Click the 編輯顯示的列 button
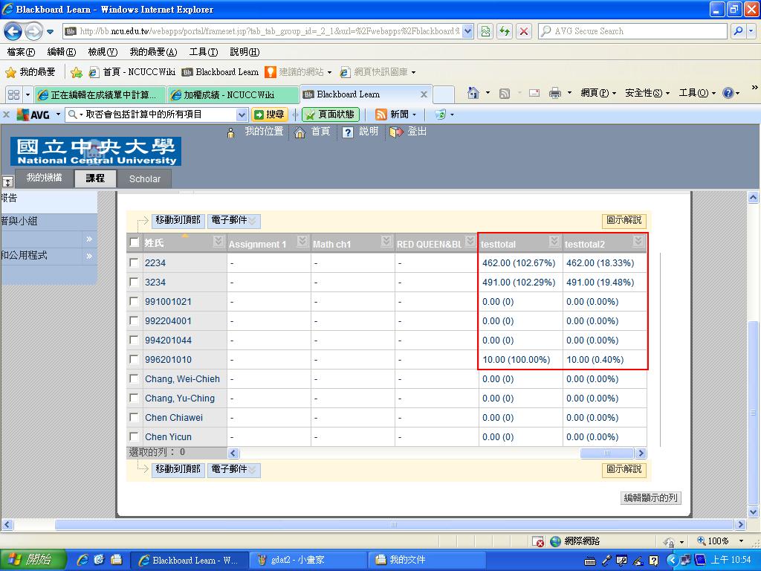 650,498
